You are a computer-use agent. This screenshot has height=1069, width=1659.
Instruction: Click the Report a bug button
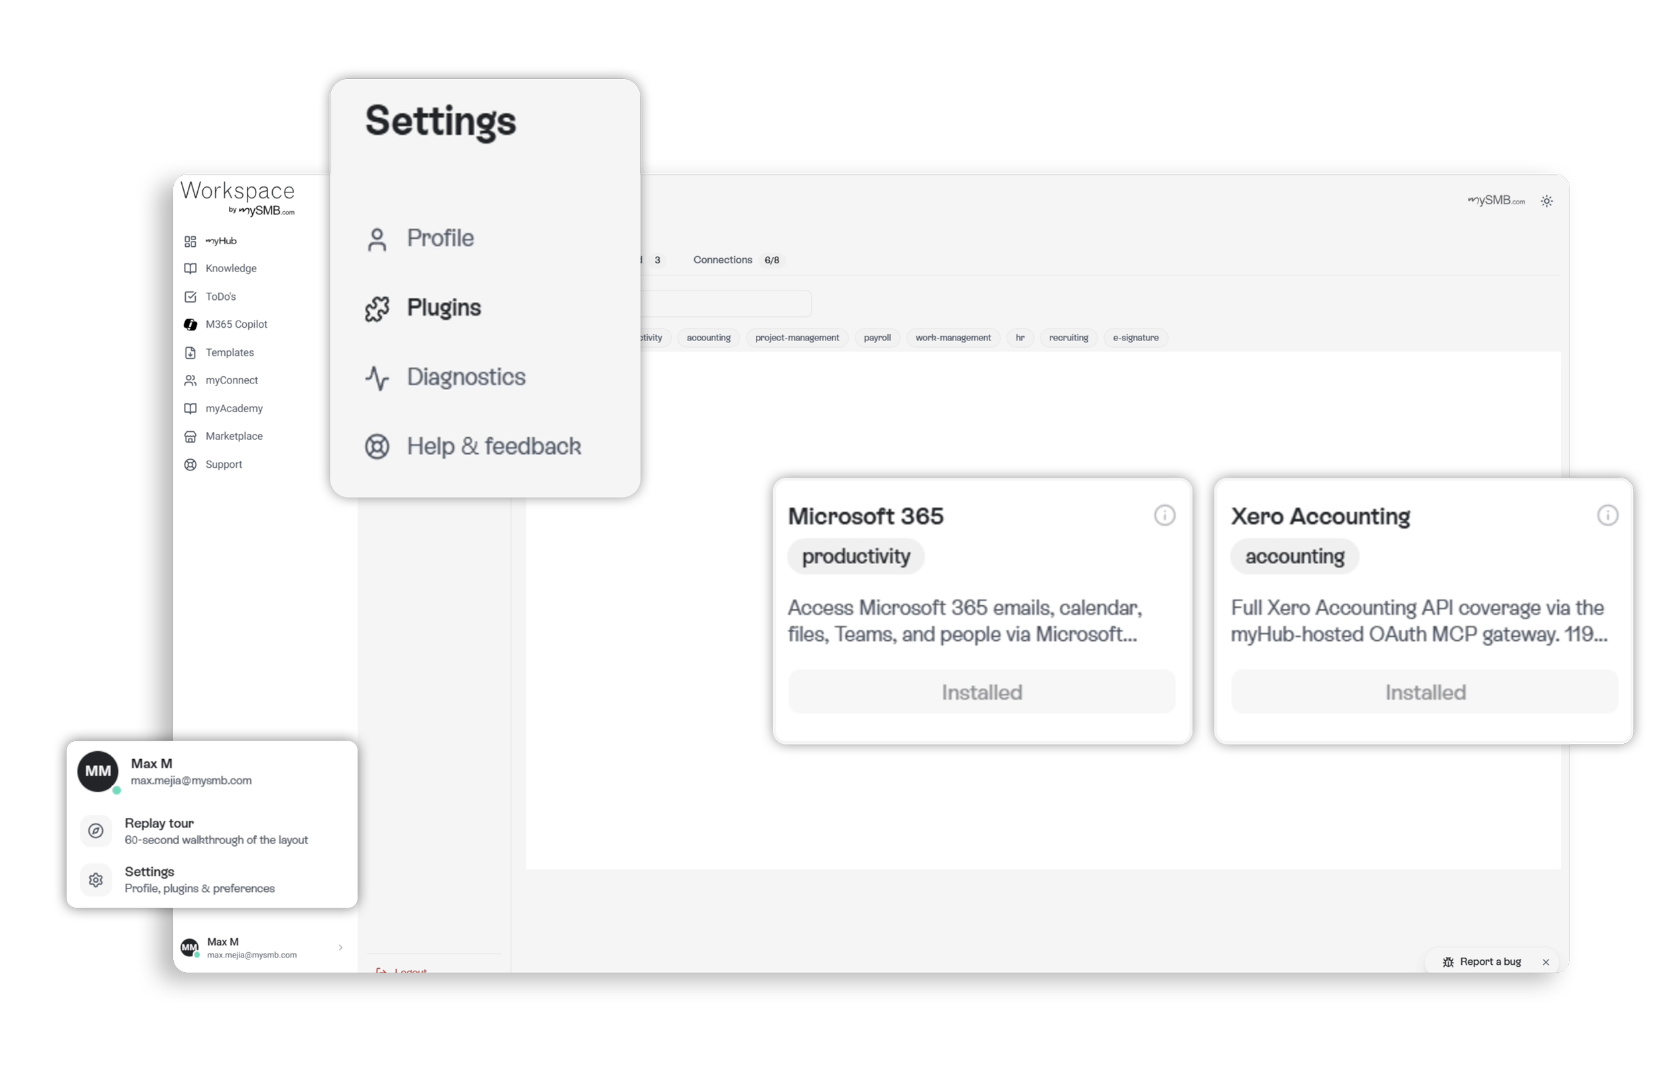1482,963
